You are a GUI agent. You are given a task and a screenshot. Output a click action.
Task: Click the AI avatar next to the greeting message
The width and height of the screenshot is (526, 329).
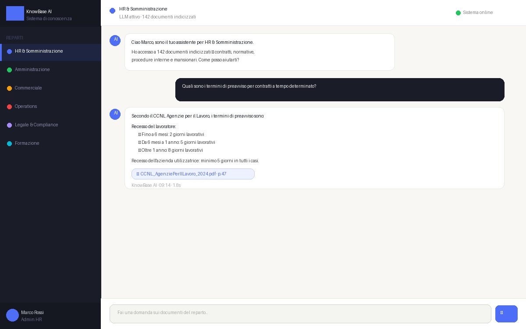pos(115,40)
